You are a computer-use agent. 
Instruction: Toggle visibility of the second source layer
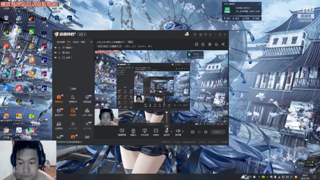coord(55,52)
